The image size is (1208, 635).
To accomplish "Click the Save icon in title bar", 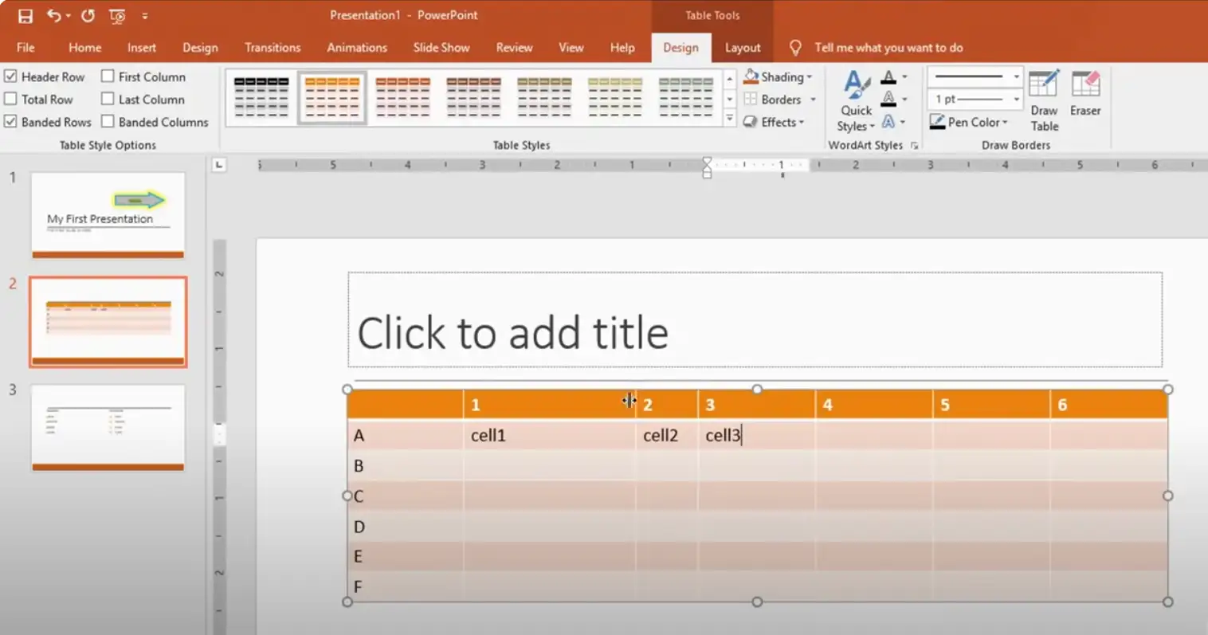I will coord(25,16).
